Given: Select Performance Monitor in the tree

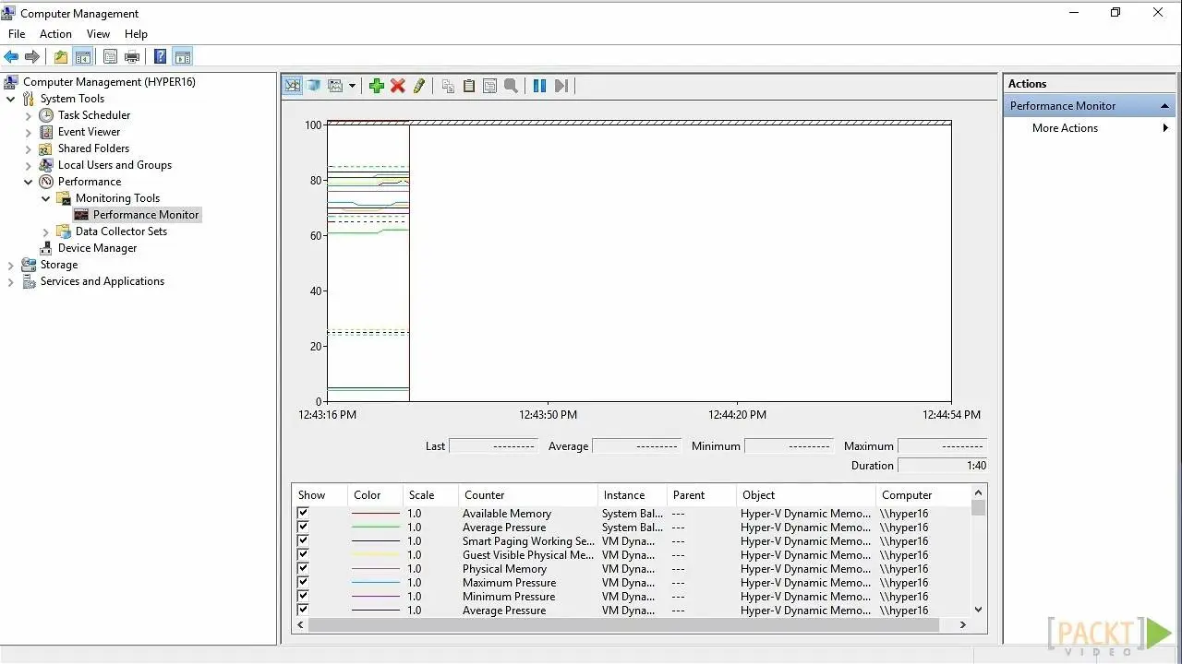Looking at the screenshot, I should (145, 215).
